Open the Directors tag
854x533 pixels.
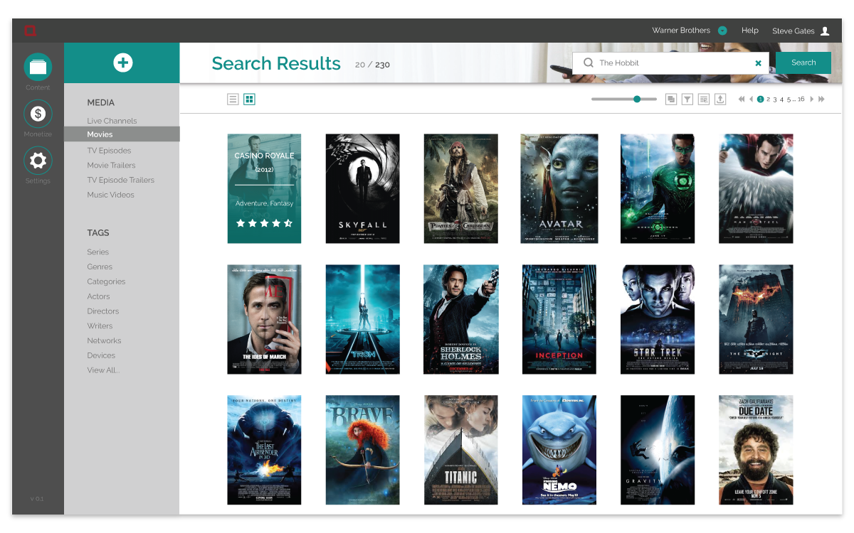click(103, 311)
